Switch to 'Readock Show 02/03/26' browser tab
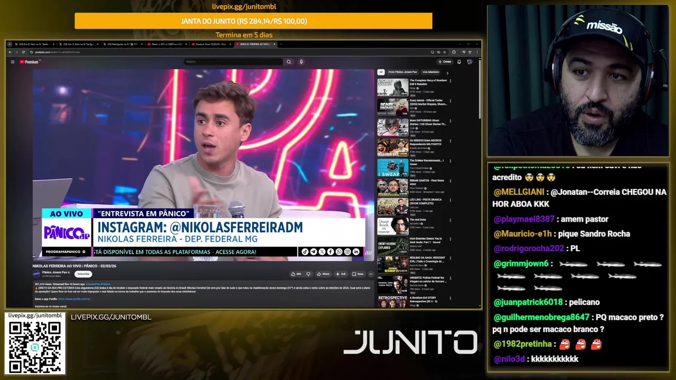676x380 pixels. tap(211, 44)
